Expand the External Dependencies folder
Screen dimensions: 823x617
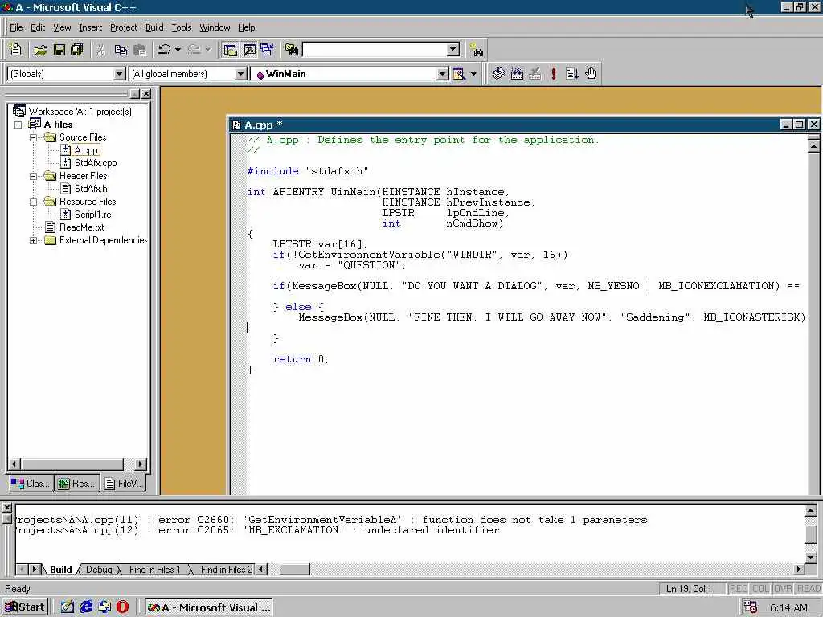[x=33, y=240]
